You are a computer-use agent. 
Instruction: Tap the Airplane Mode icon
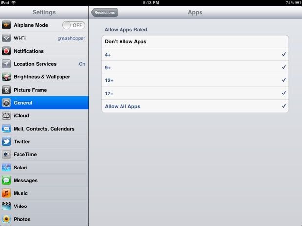coord(6,25)
